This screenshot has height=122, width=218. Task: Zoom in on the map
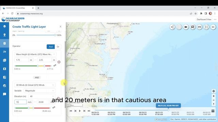tap(214, 96)
